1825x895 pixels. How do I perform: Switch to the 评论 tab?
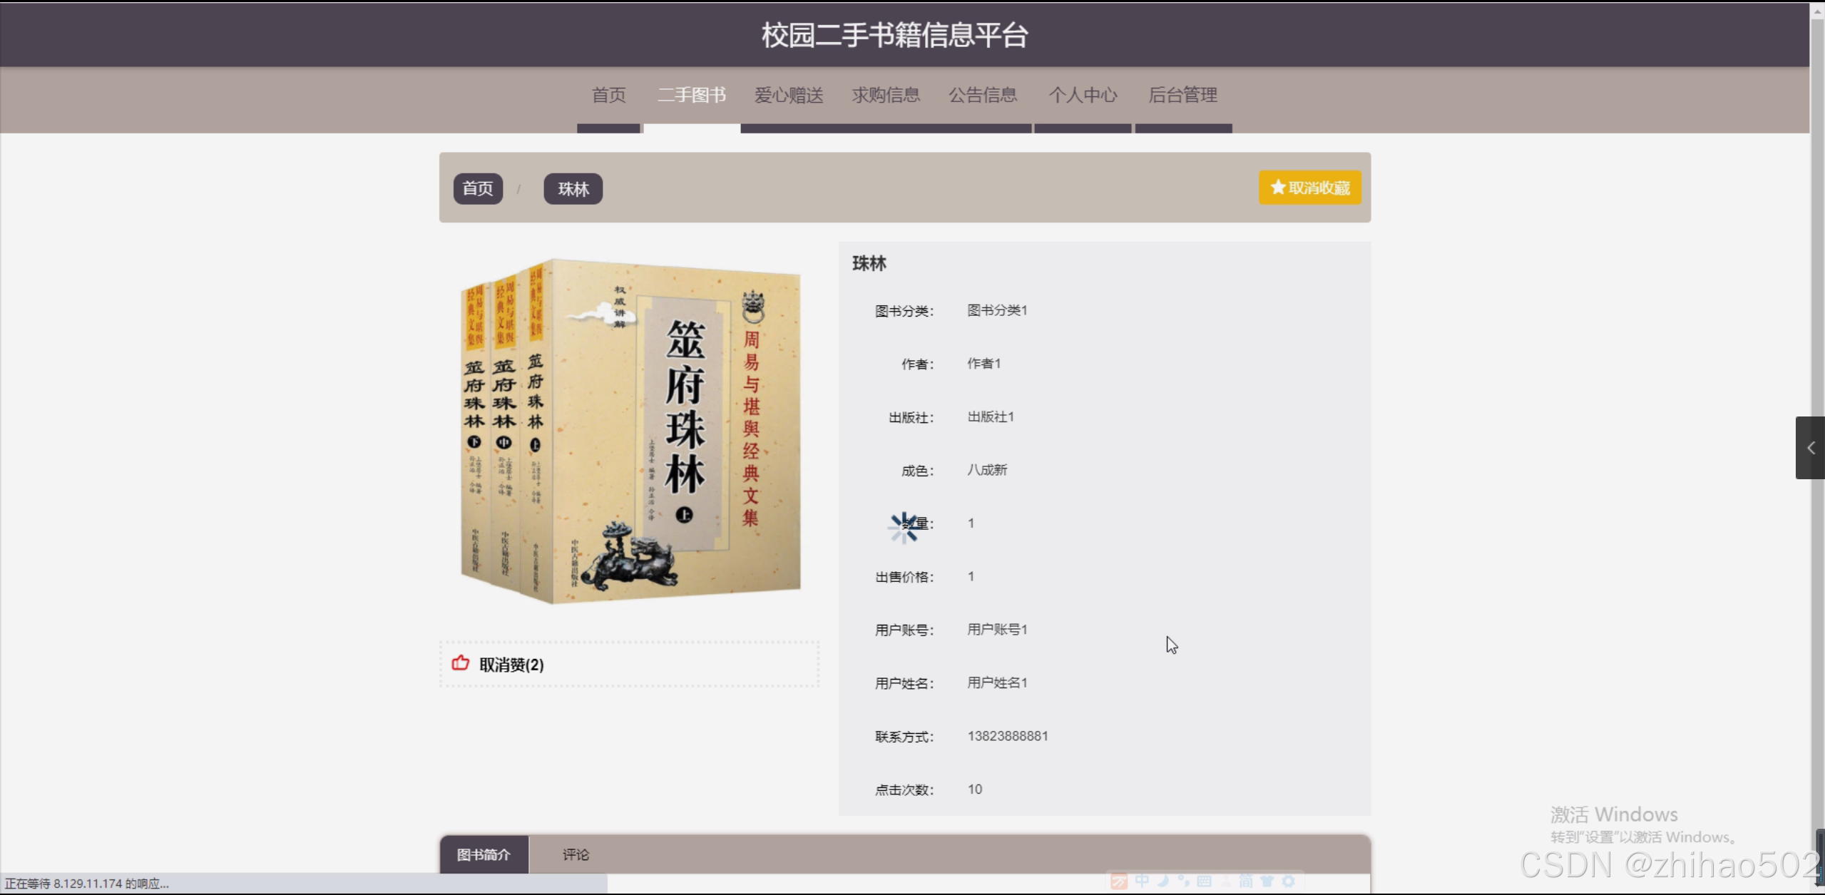(x=575, y=854)
